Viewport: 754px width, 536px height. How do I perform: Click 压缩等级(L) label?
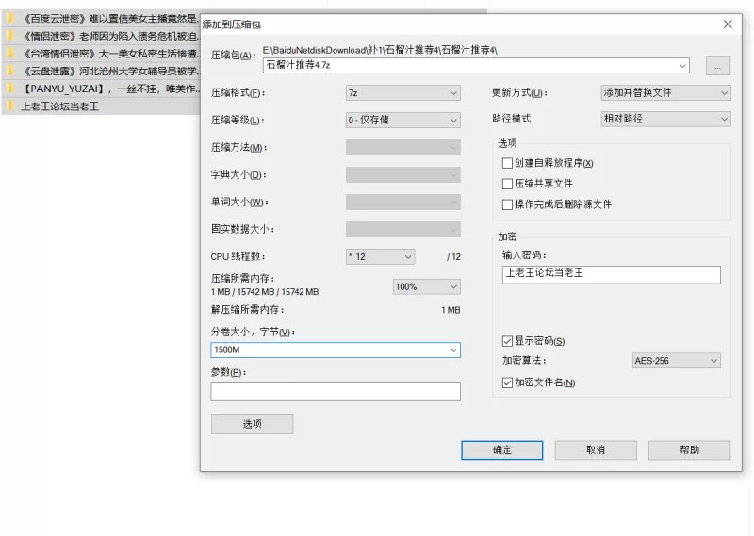pyautogui.click(x=238, y=121)
